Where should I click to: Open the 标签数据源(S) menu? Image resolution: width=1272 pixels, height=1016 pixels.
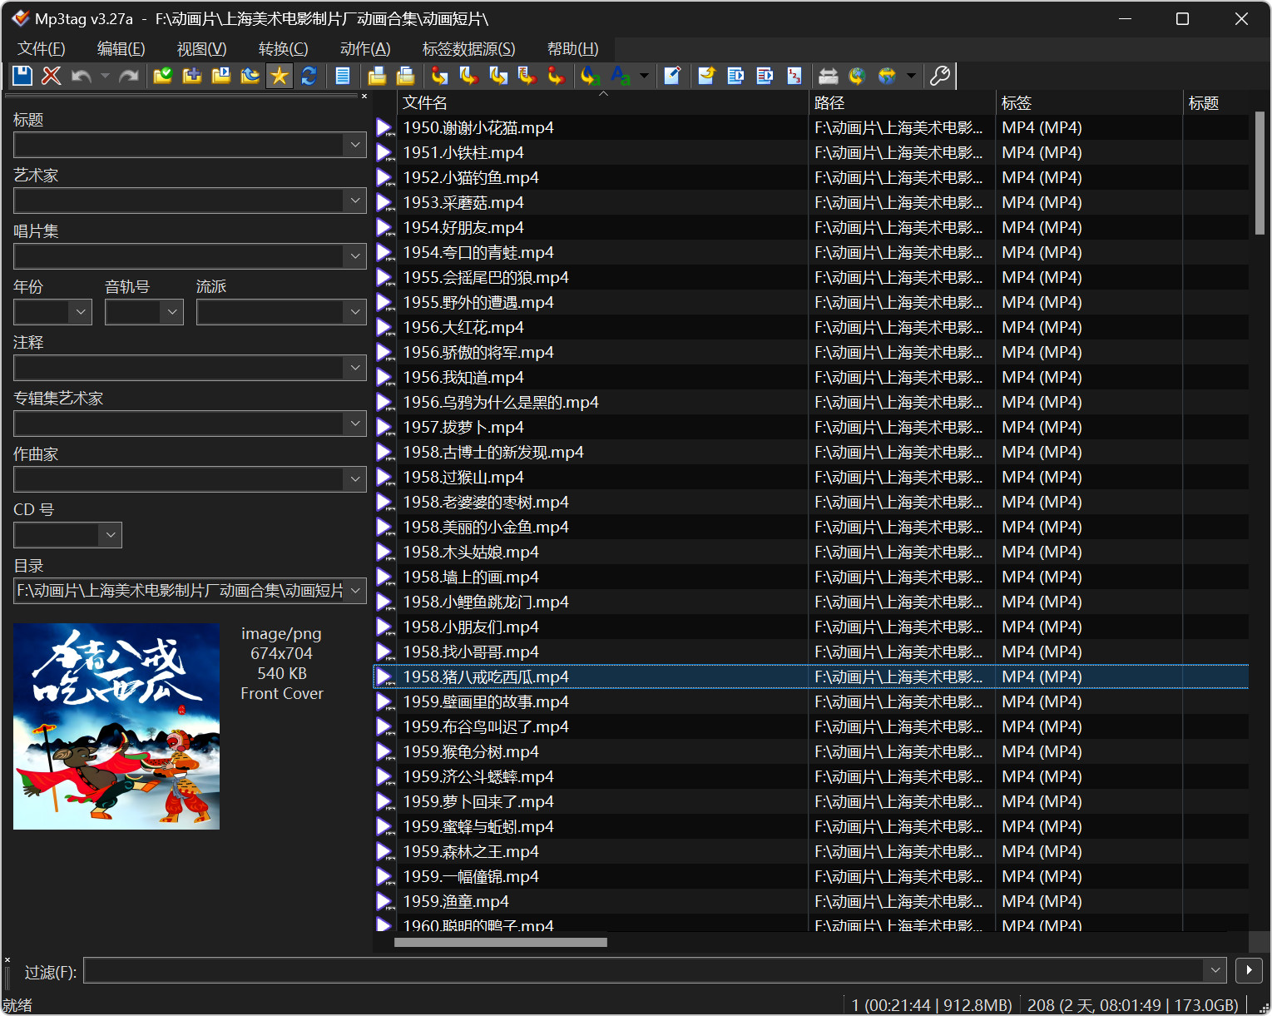coord(468,49)
